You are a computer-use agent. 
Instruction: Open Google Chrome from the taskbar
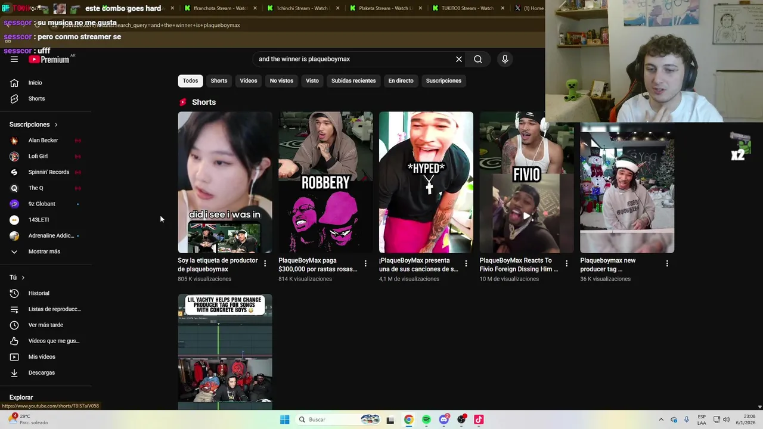408,419
